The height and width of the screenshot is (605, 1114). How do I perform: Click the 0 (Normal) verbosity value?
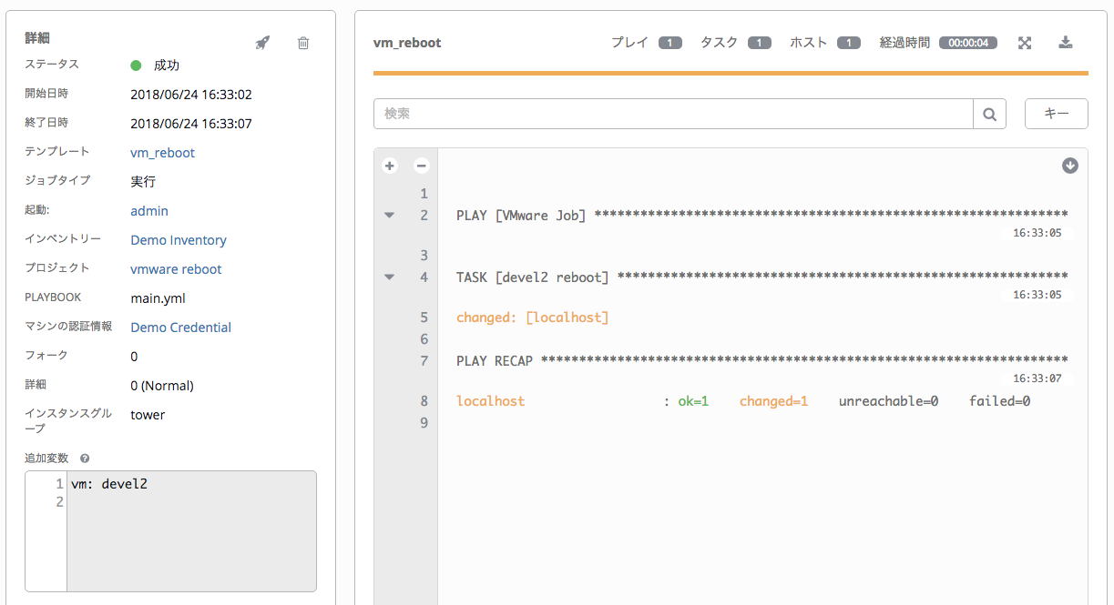[x=162, y=386]
